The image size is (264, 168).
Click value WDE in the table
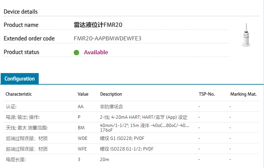pos(82,138)
